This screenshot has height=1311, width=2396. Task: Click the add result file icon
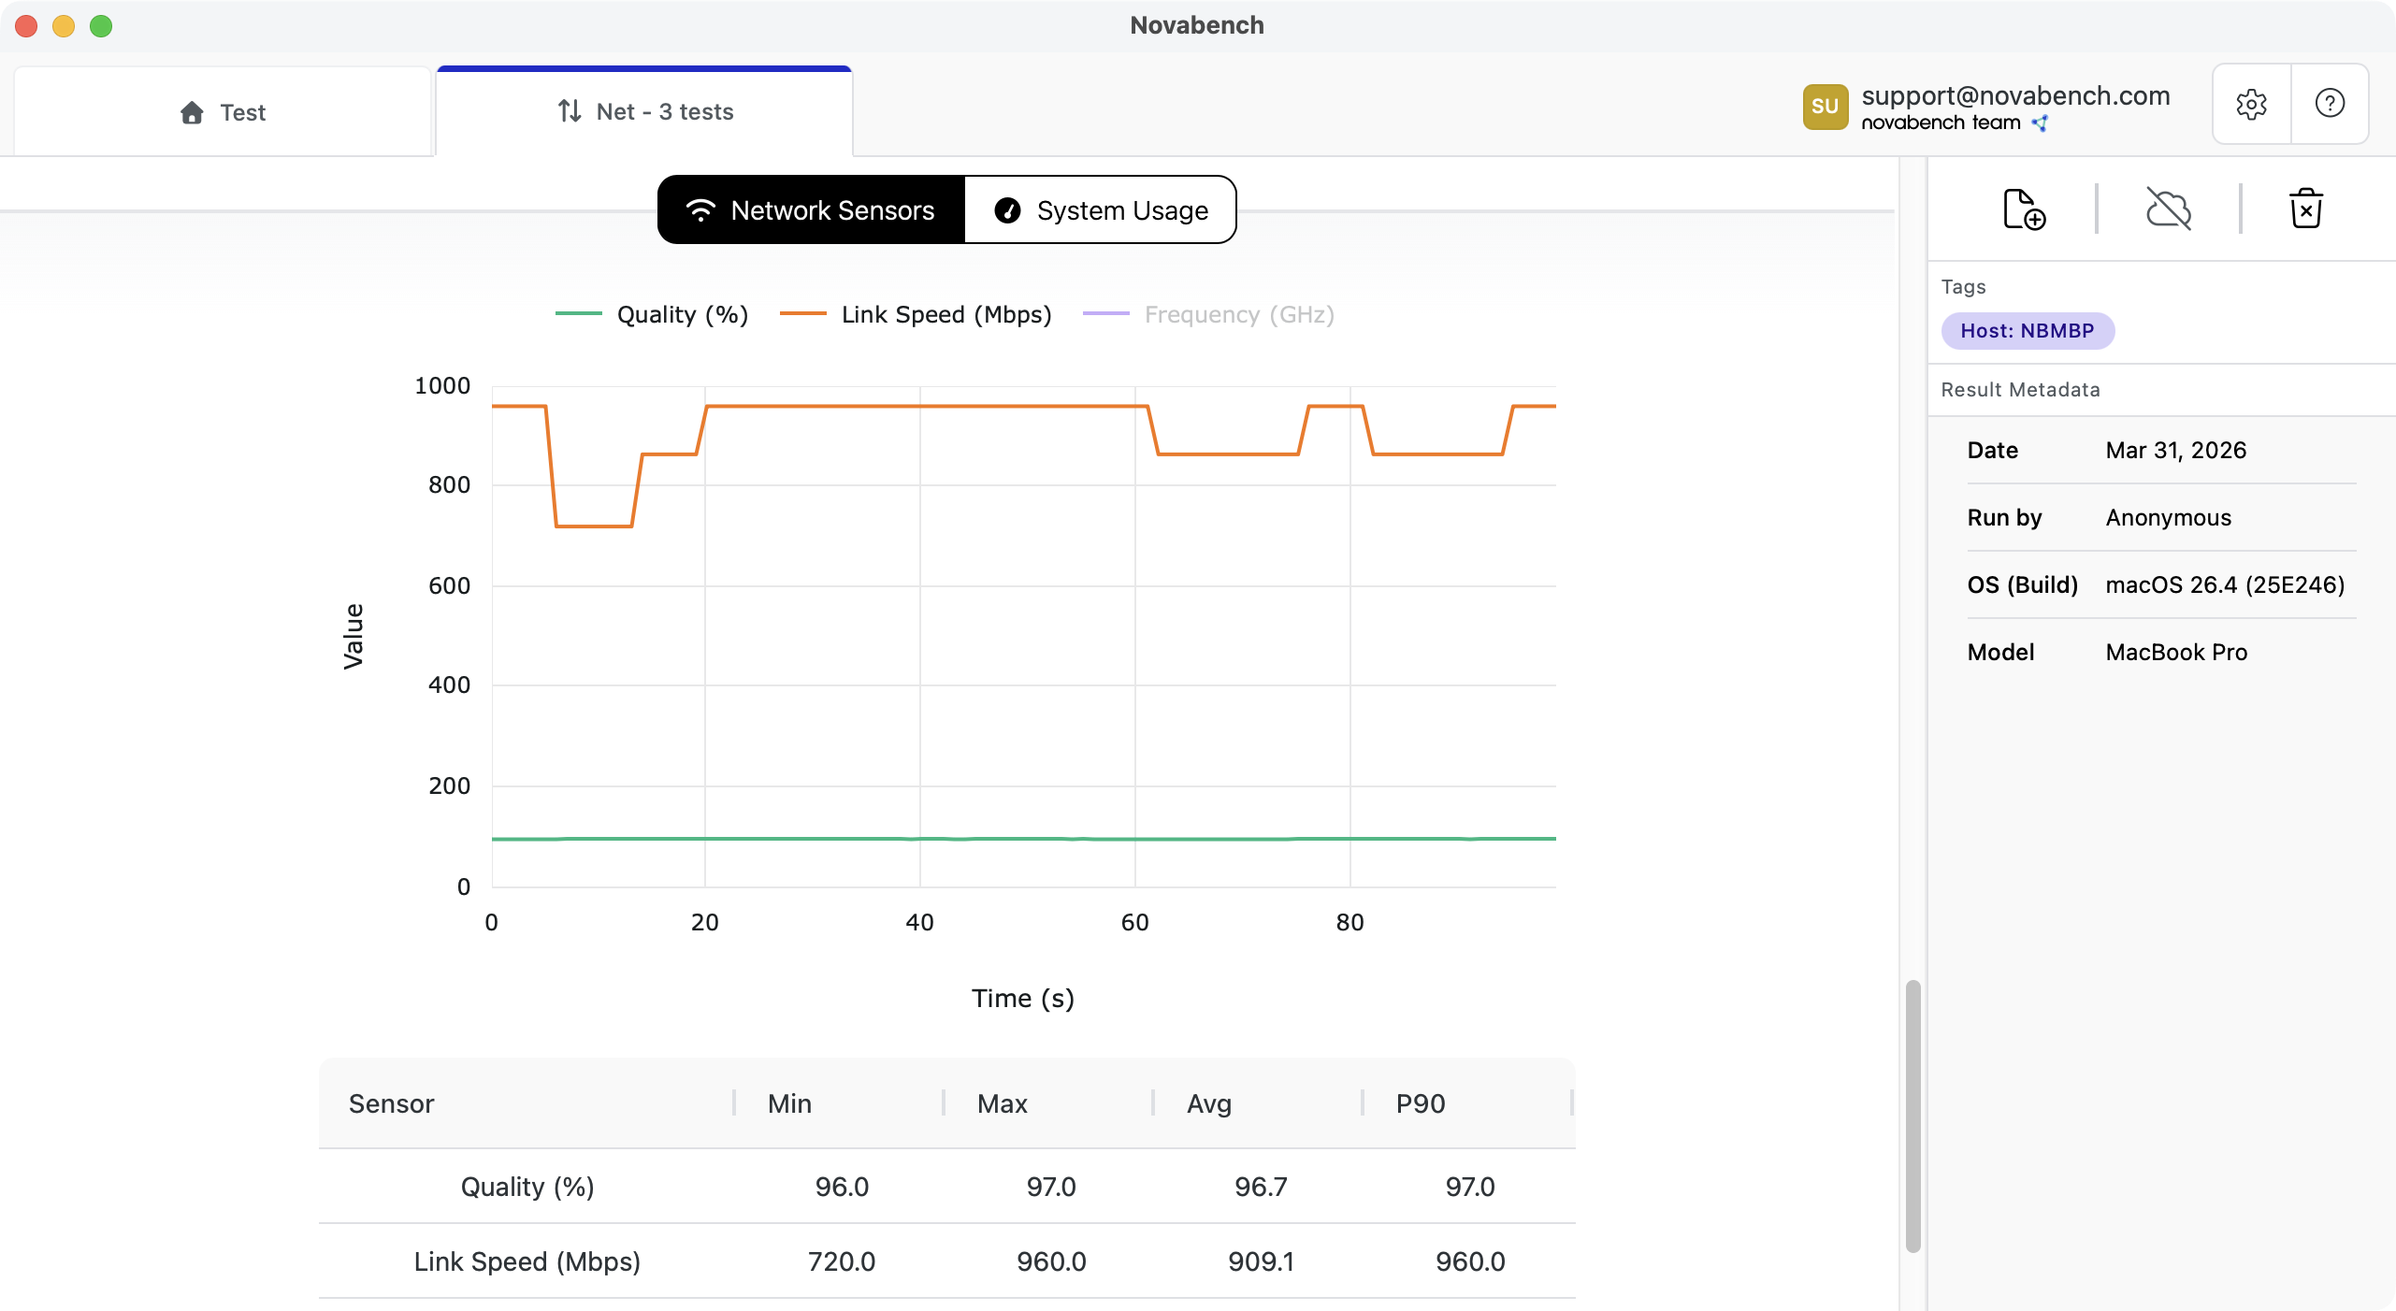pyautogui.click(x=2022, y=208)
